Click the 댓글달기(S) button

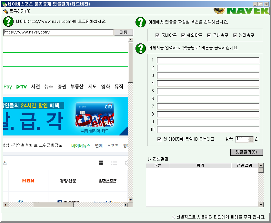[x=246, y=152]
